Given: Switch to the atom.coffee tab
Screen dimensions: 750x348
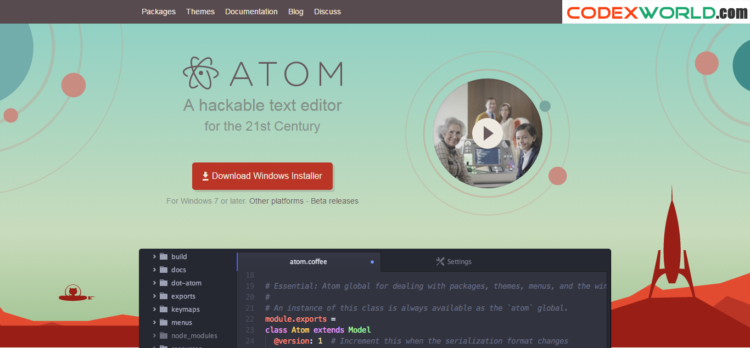Looking at the screenshot, I should point(309,262).
